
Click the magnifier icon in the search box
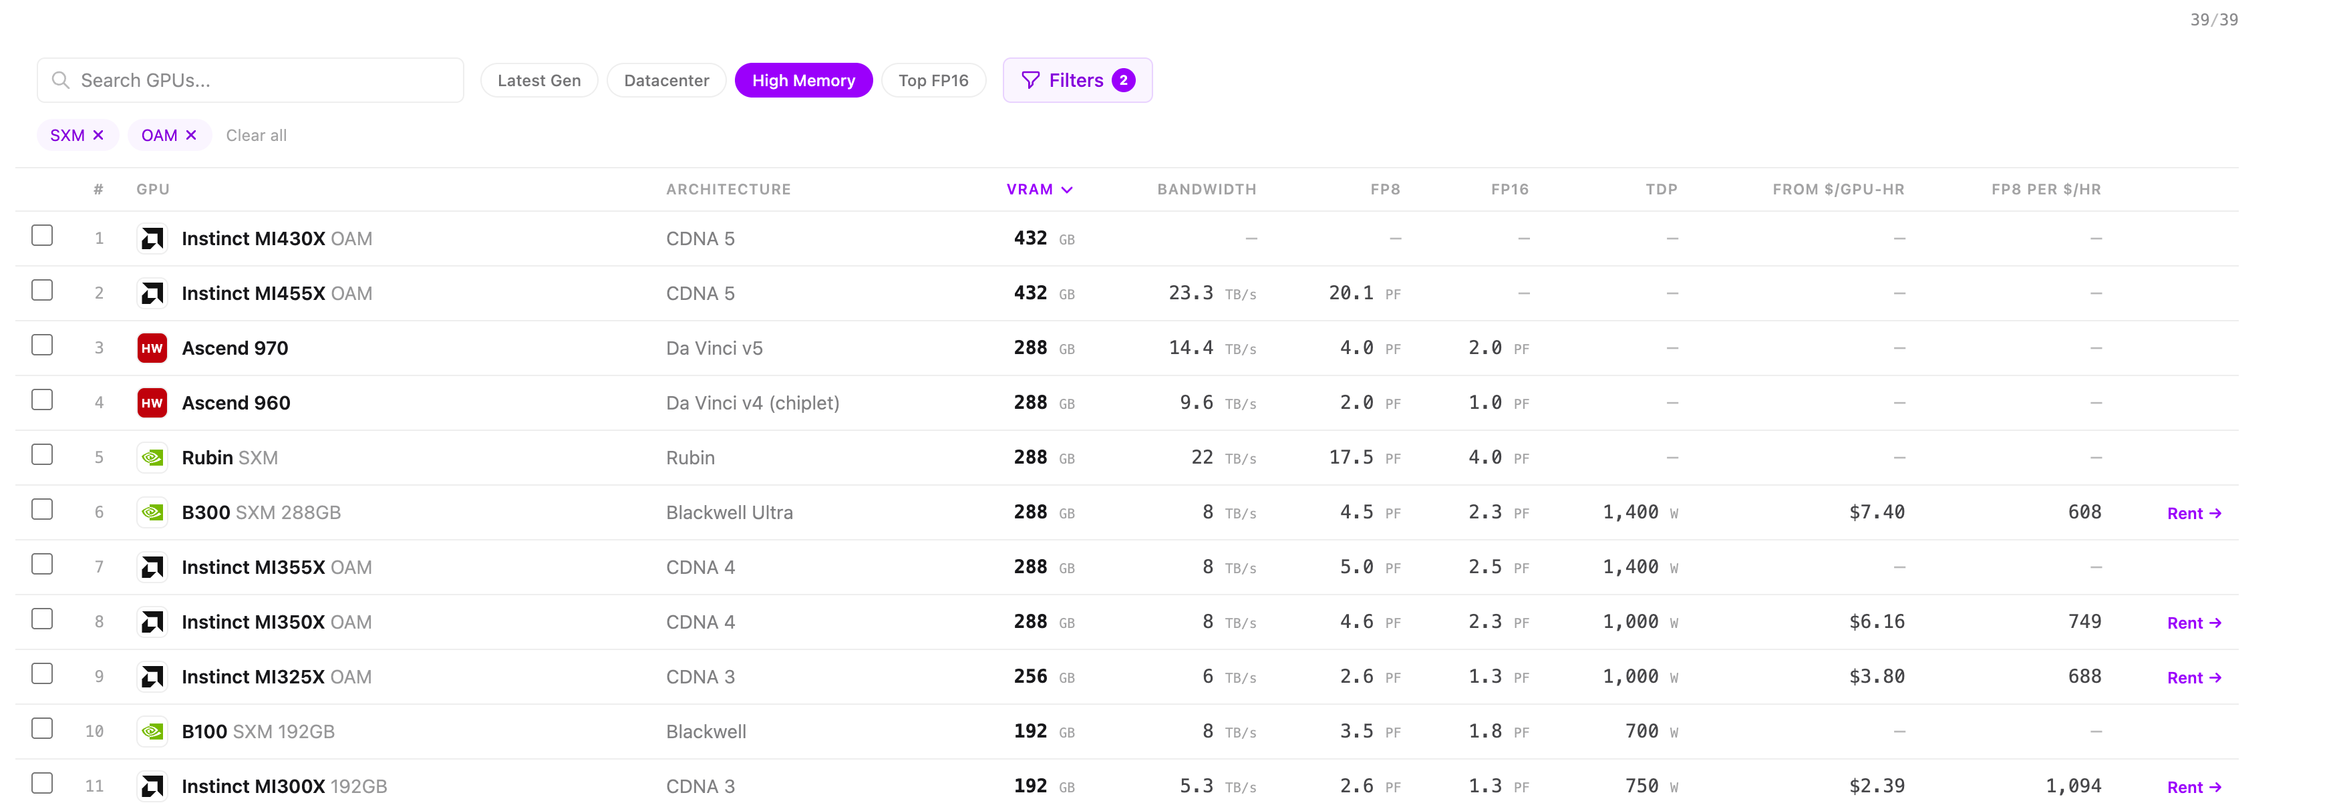[61, 80]
